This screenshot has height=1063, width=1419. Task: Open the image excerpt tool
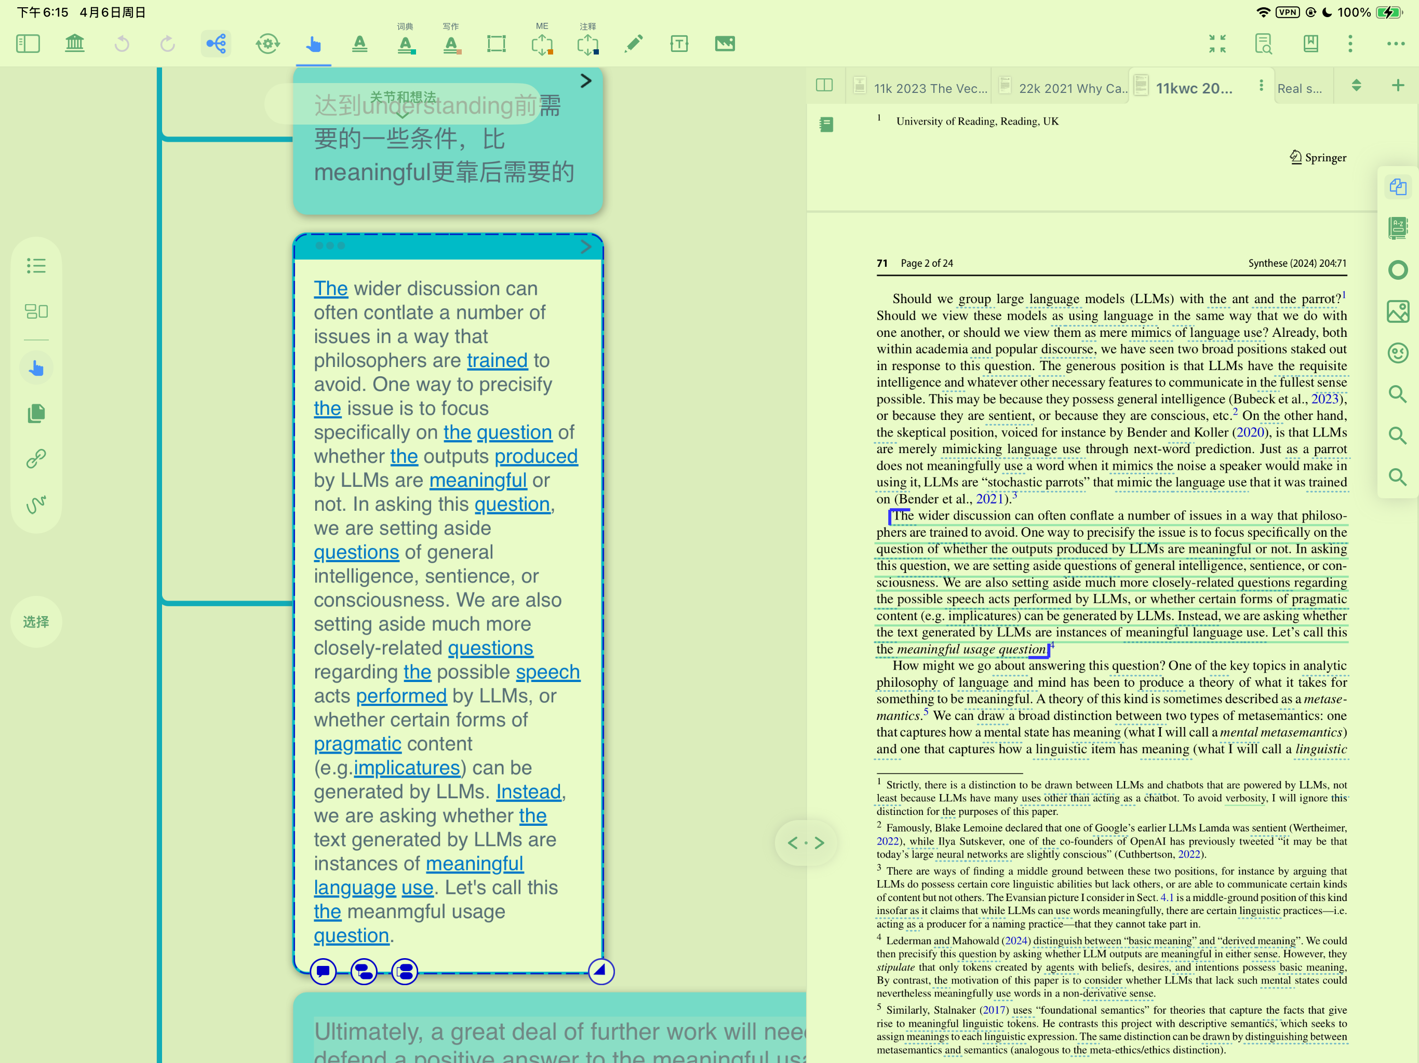coord(725,44)
